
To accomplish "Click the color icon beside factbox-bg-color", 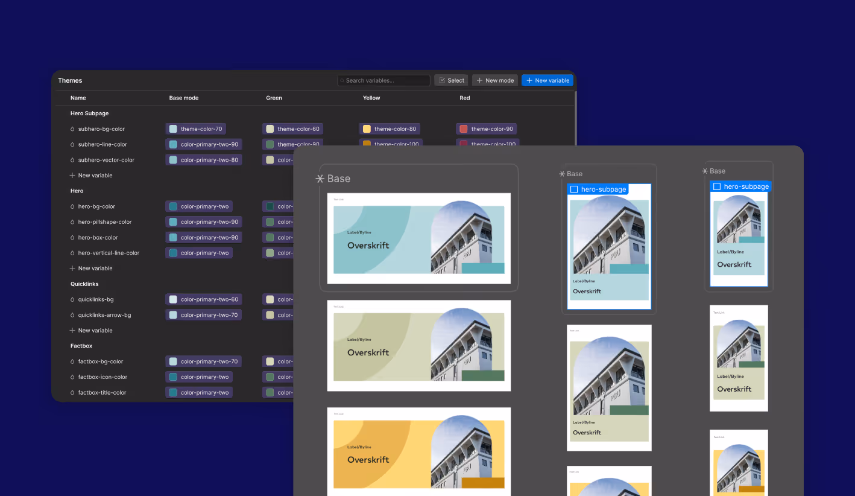I will pos(72,362).
